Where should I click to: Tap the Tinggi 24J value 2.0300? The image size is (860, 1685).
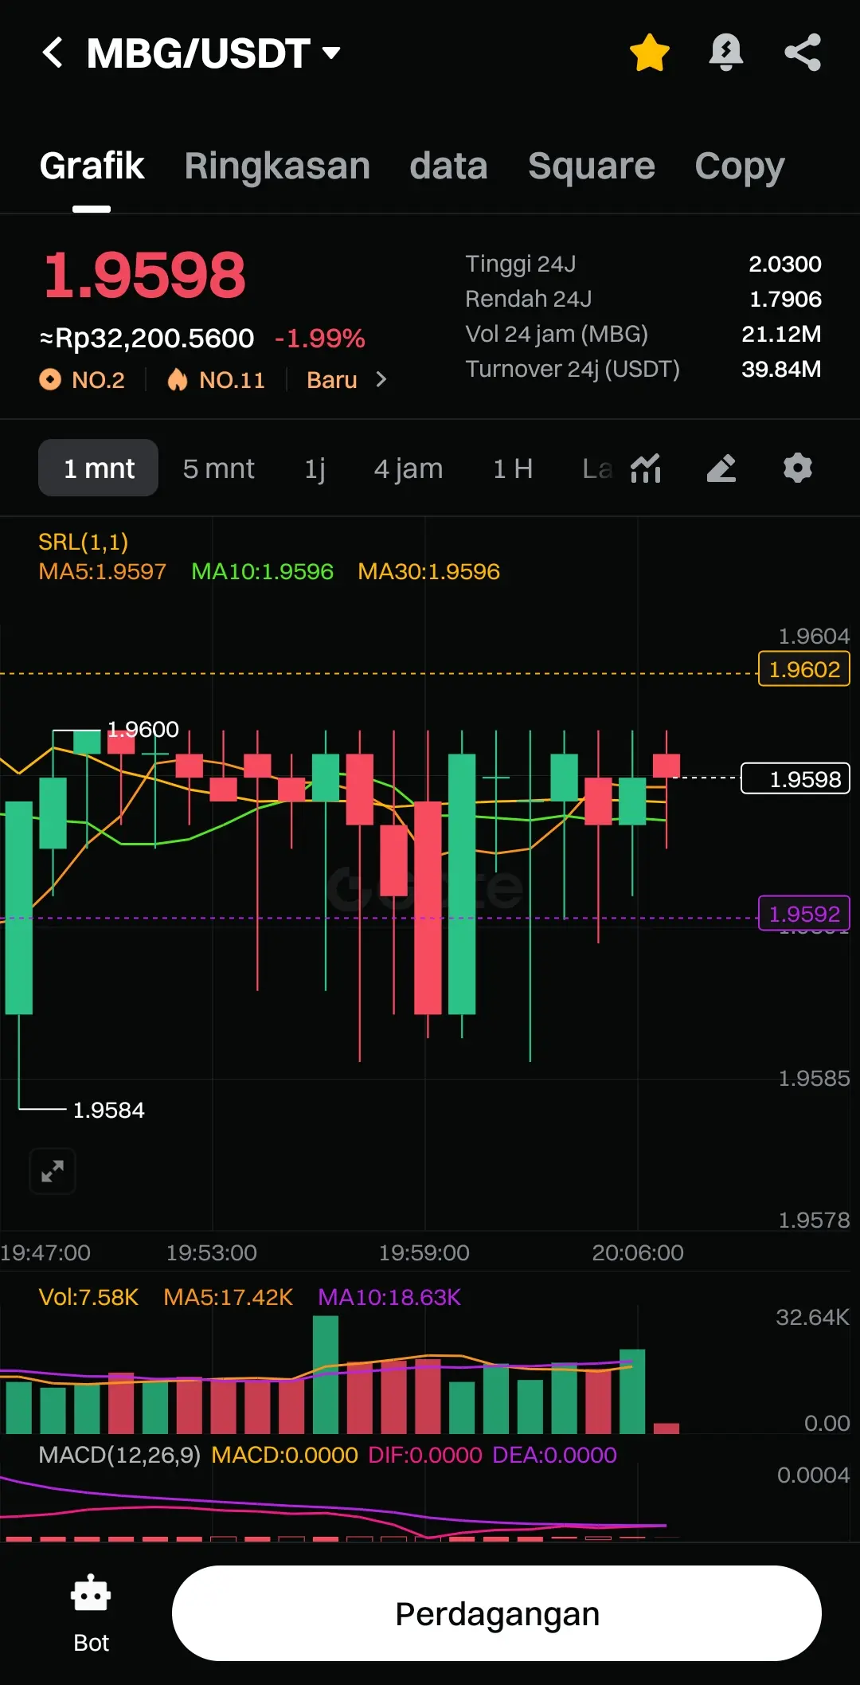coord(785,264)
